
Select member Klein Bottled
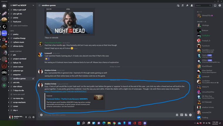tap(208, 71)
